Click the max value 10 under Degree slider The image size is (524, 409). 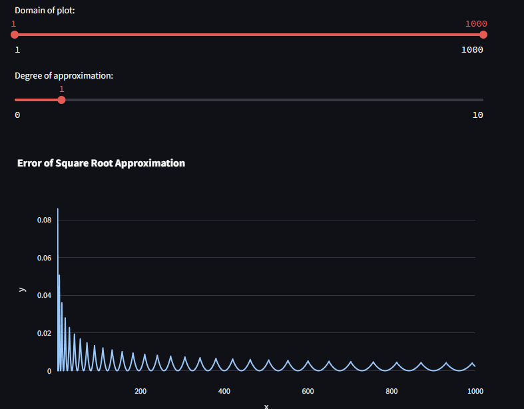pyautogui.click(x=477, y=115)
